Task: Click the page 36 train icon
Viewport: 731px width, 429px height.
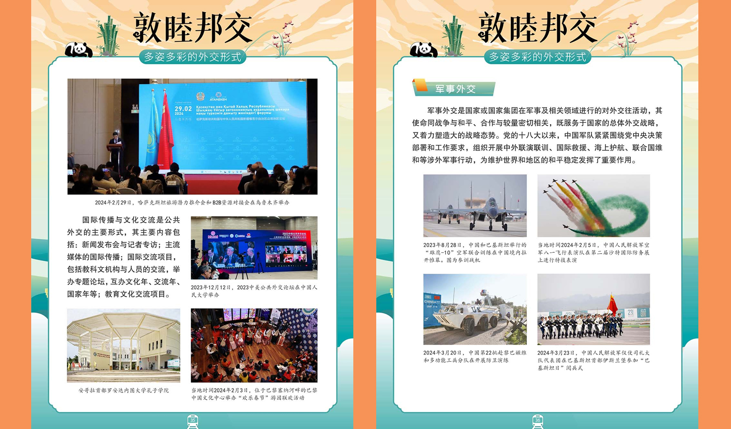Action: coord(538,421)
